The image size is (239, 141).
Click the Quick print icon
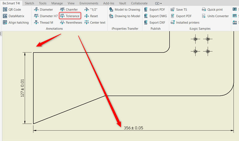click(204, 10)
